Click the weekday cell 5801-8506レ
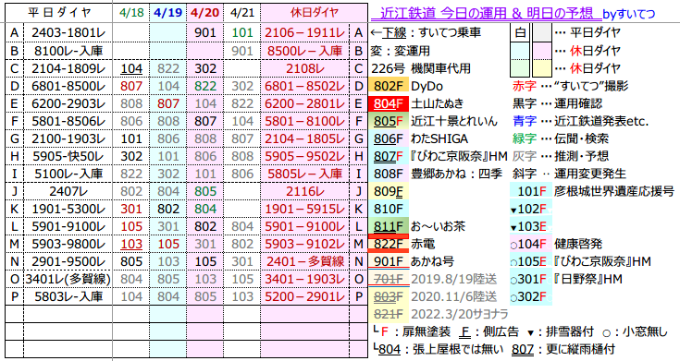Screen dimensions: 680x361 68,121
